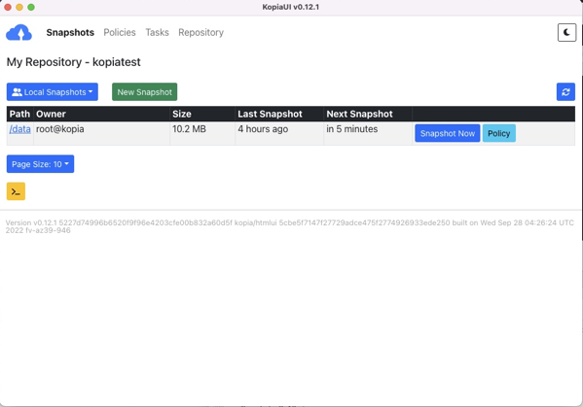Open the Repository tab
Image resolution: width=583 pixels, height=407 pixels.
pyautogui.click(x=200, y=33)
